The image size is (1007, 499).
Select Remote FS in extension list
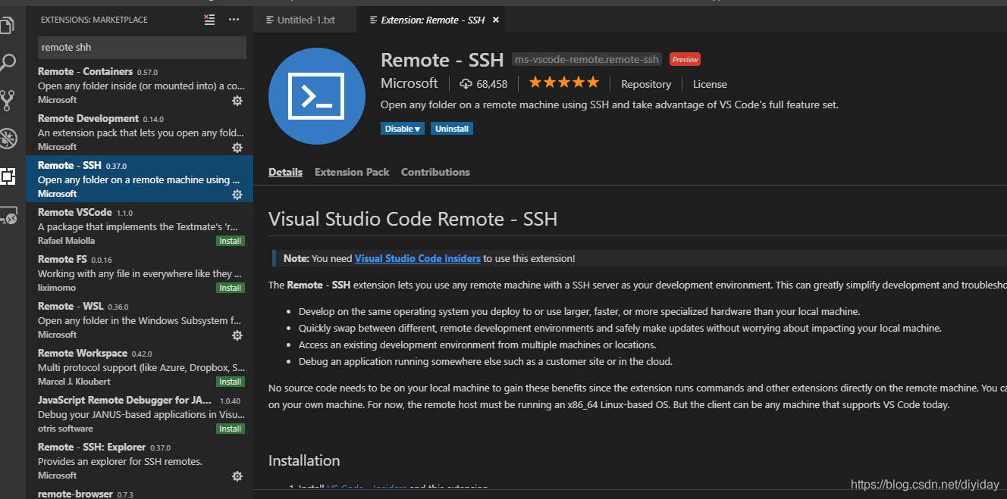140,273
